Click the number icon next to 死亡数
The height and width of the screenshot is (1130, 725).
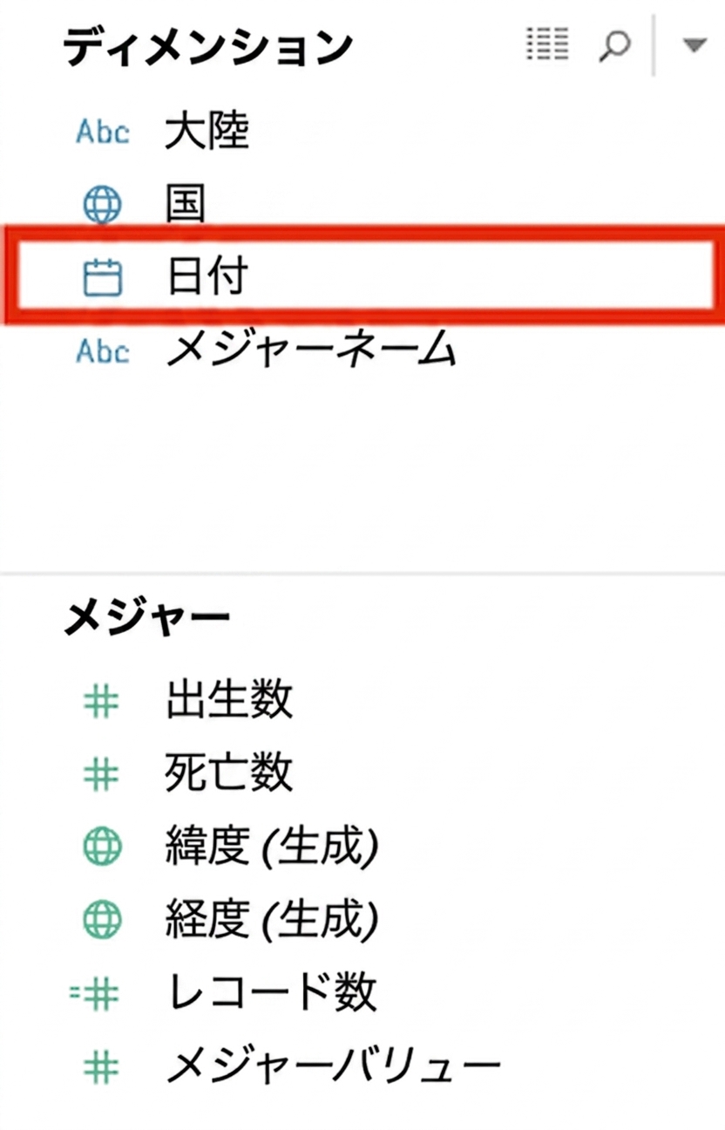point(103,774)
